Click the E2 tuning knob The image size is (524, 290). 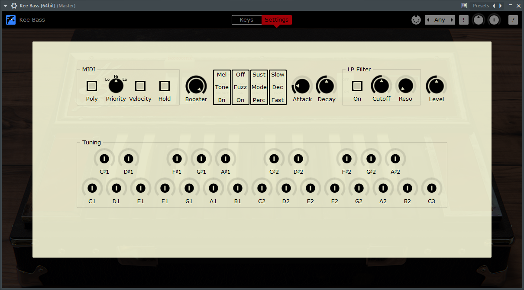click(x=310, y=188)
